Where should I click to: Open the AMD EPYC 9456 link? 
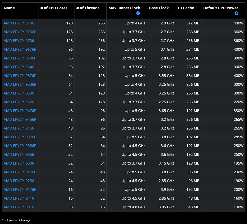(x=19, y=128)
